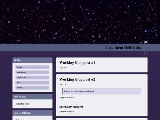160x120 pixels.
Task: Go to the Tag Library page
Action: tap(33, 78)
